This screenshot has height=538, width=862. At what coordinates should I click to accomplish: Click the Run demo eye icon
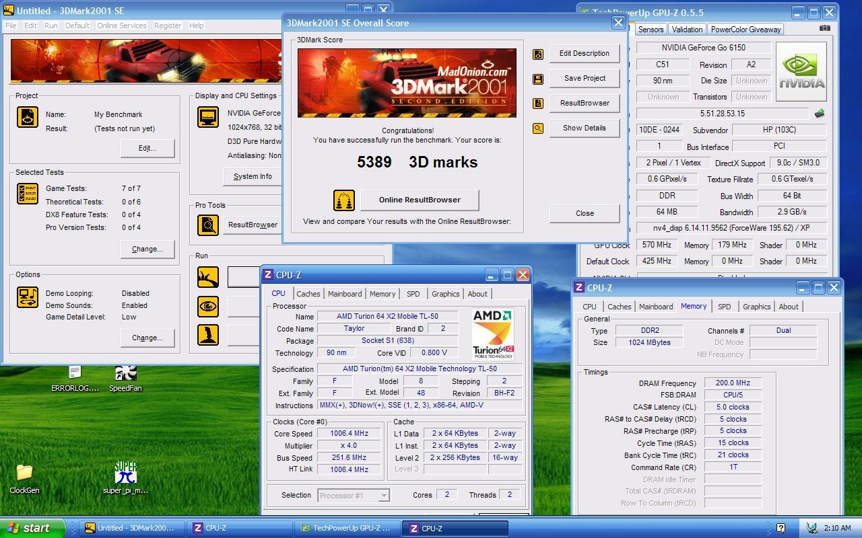pyautogui.click(x=208, y=306)
